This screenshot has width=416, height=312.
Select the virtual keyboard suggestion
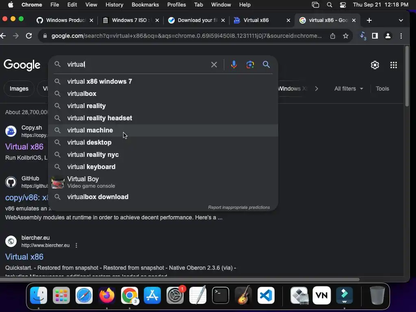click(x=163, y=167)
